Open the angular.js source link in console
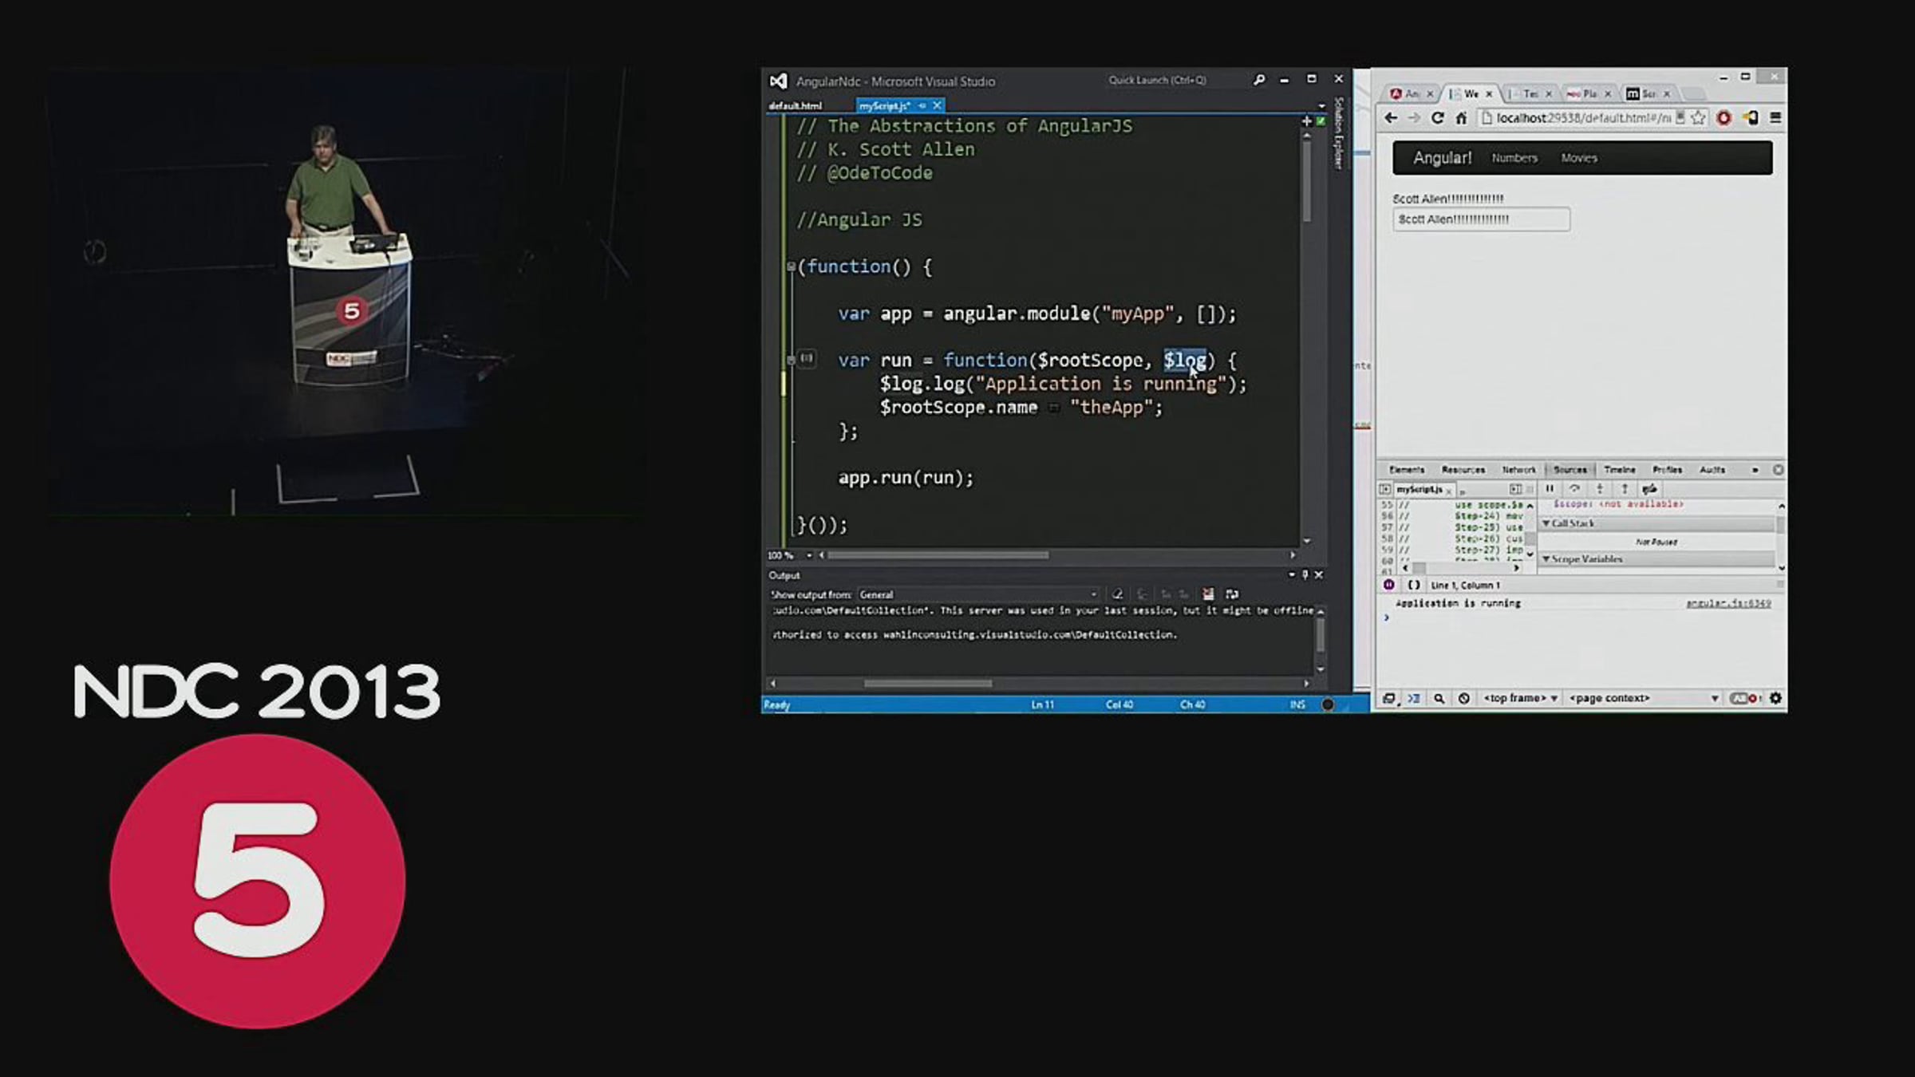This screenshot has width=1915, height=1077. pyautogui.click(x=1728, y=603)
